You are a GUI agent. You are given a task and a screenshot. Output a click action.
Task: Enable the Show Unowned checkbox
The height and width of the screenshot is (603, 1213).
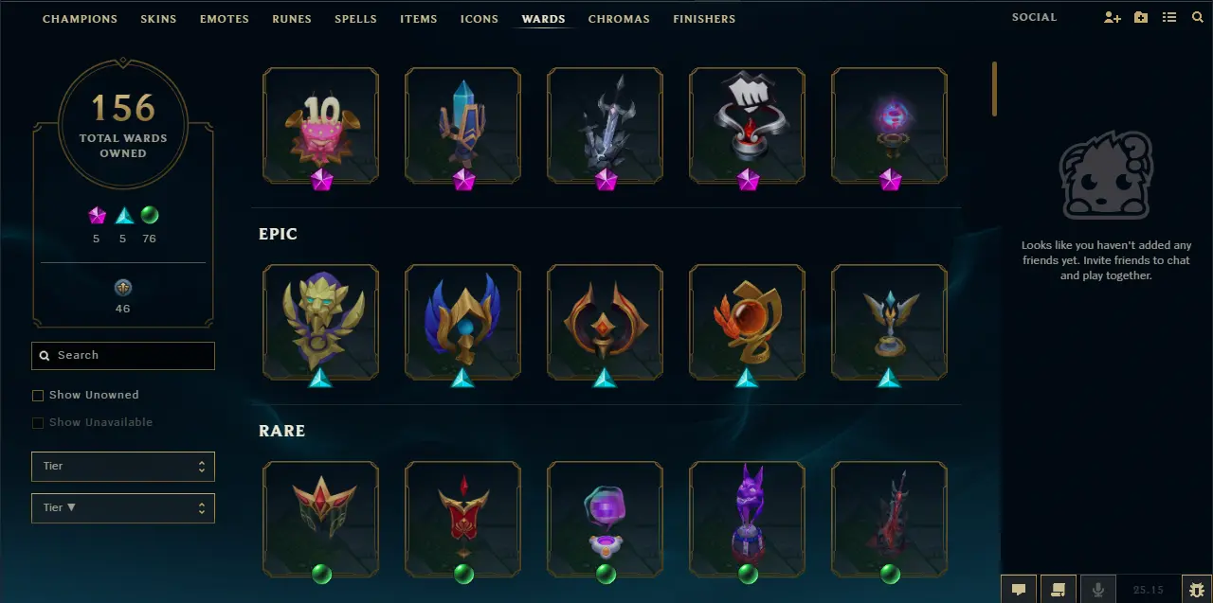tap(38, 396)
